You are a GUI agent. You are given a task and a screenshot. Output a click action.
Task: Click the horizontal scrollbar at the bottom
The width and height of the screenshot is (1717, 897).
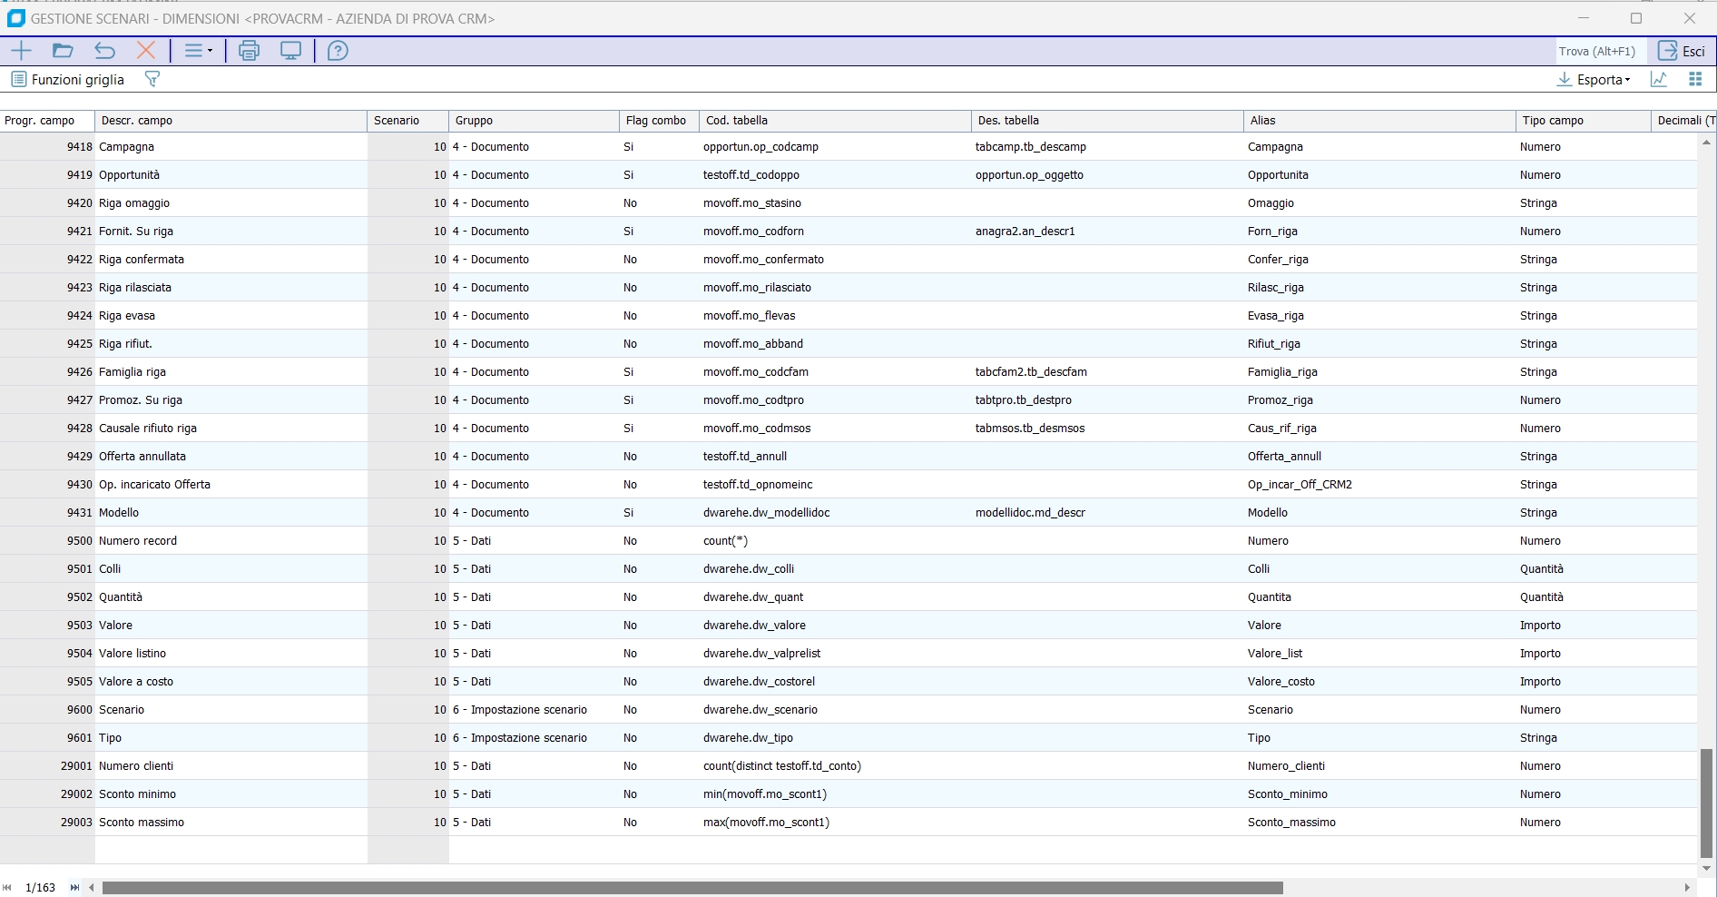(692, 887)
